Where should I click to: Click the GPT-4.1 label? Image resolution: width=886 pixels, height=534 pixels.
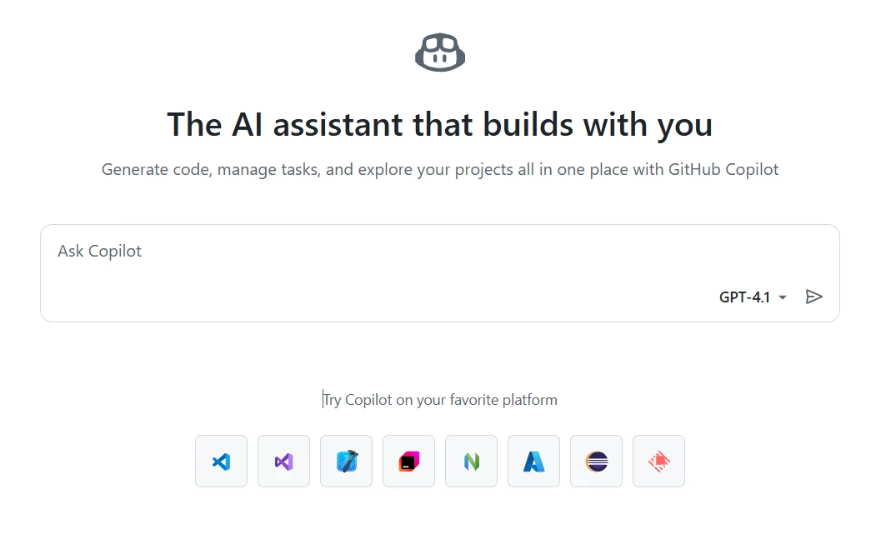click(743, 297)
